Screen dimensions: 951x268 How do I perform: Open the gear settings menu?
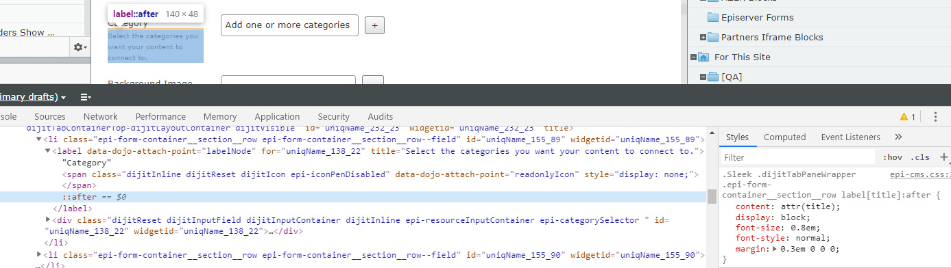[80, 47]
